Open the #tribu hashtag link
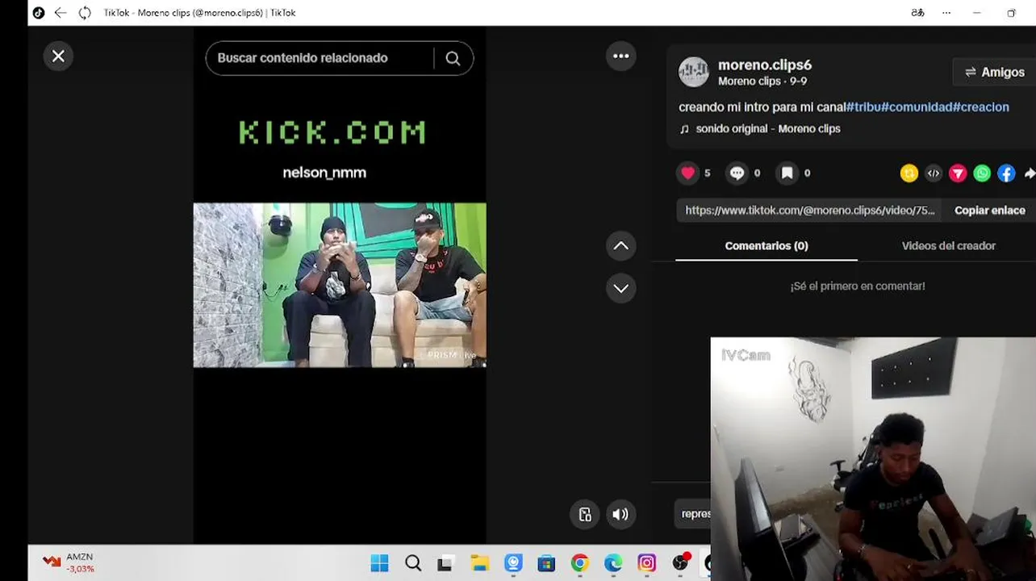 863,107
